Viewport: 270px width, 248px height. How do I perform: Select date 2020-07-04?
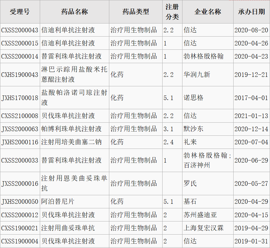pos(251,142)
